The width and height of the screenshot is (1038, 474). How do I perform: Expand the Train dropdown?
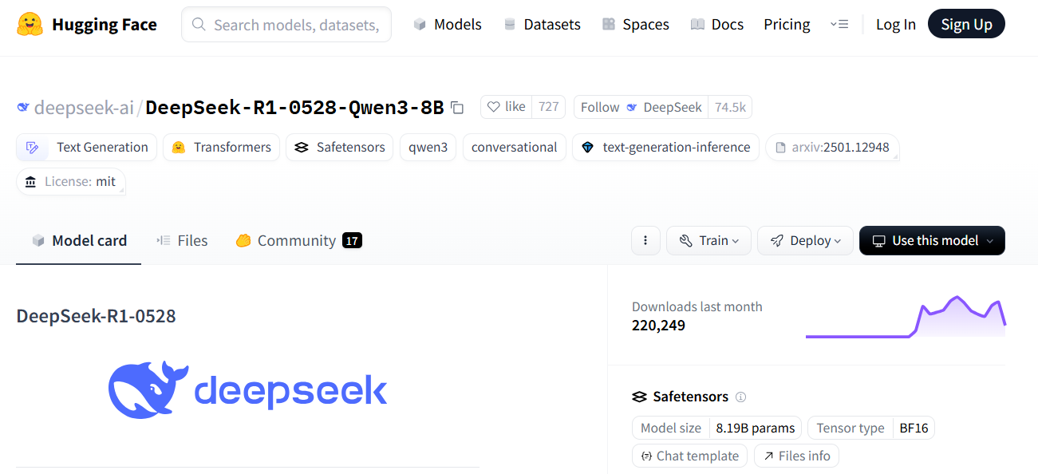pos(708,241)
